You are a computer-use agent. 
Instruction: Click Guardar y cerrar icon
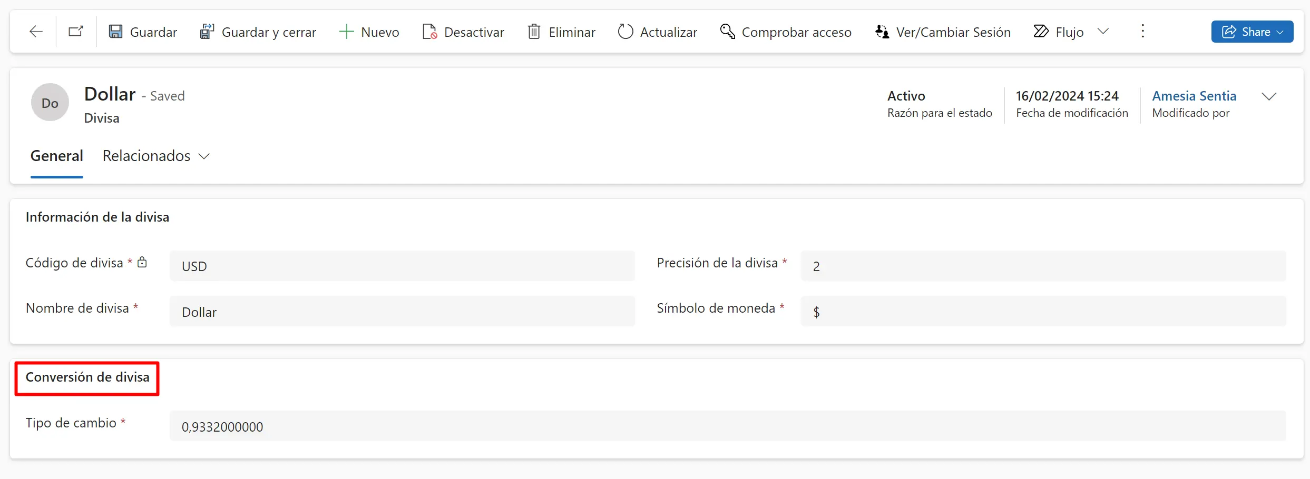[207, 32]
